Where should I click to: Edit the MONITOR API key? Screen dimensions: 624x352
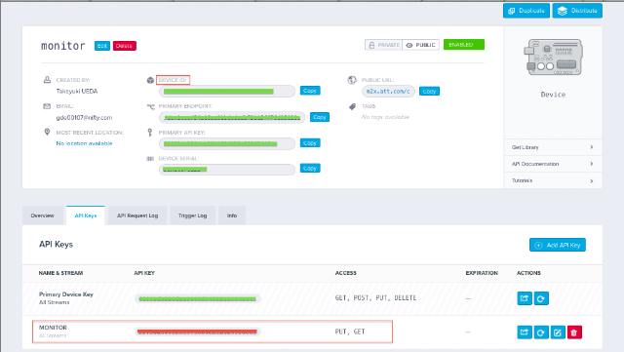[x=558, y=332]
